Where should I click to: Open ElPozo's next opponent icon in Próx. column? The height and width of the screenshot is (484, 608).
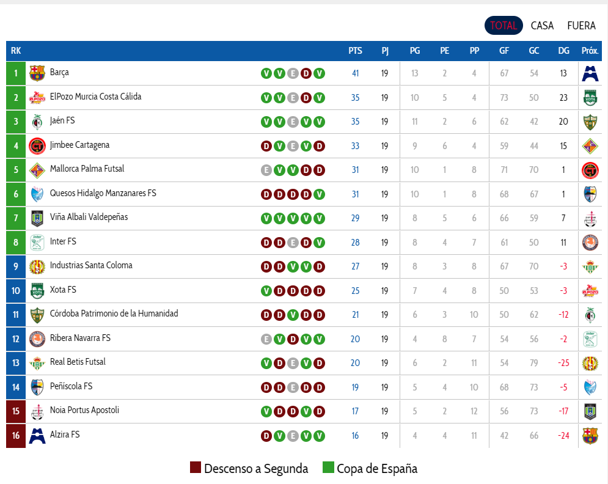[x=590, y=97]
